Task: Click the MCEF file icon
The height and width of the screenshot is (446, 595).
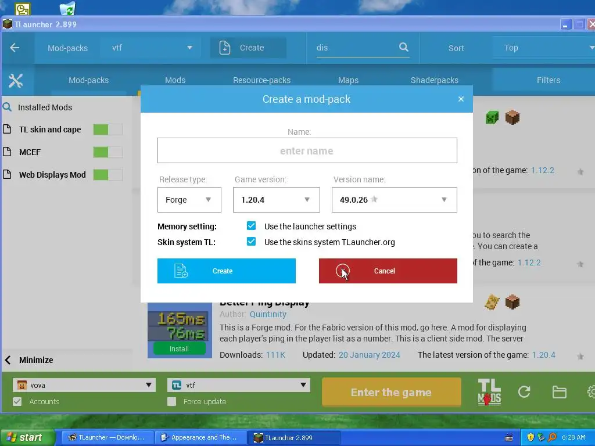Action: point(7,152)
